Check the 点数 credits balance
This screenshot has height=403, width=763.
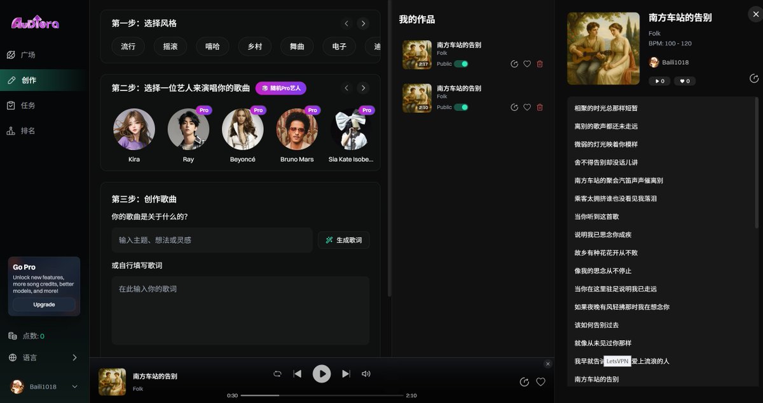[x=26, y=336]
